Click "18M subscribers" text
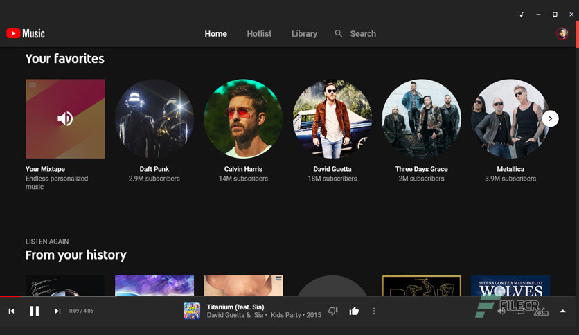Image resolution: width=579 pixels, height=335 pixels. click(332, 179)
